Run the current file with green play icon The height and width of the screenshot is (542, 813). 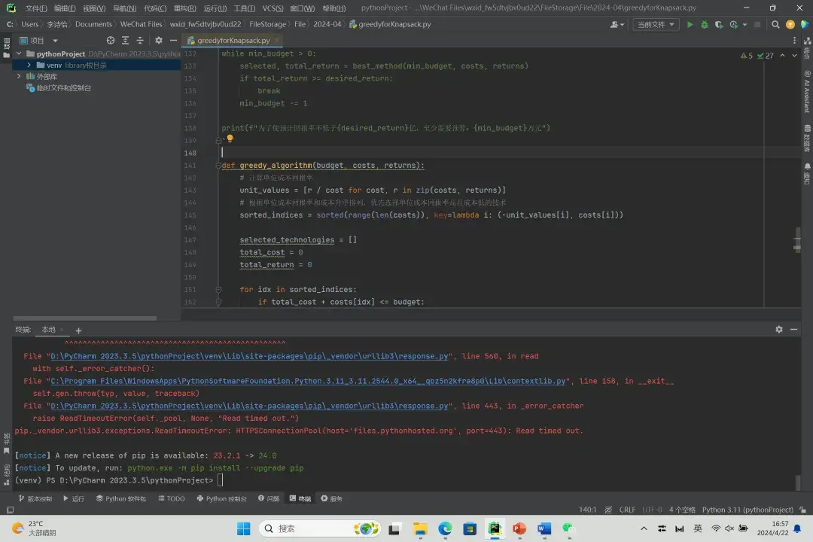point(690,24)
